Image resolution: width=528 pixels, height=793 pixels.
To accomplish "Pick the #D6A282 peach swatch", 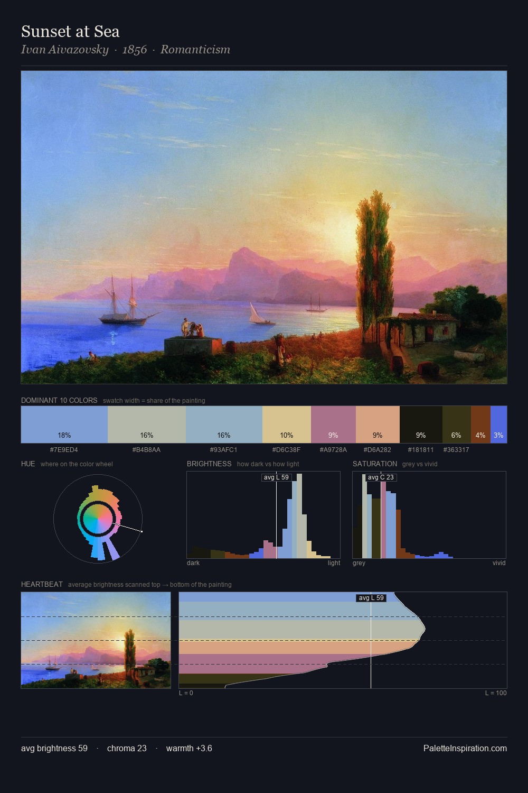I will pos(378,425).
